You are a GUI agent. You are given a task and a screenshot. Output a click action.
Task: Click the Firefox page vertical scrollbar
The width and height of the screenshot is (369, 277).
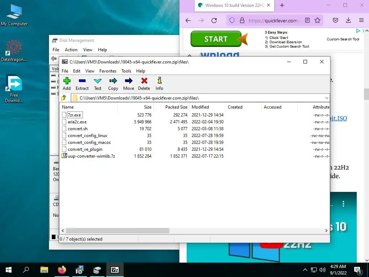[x=366, y=94]
